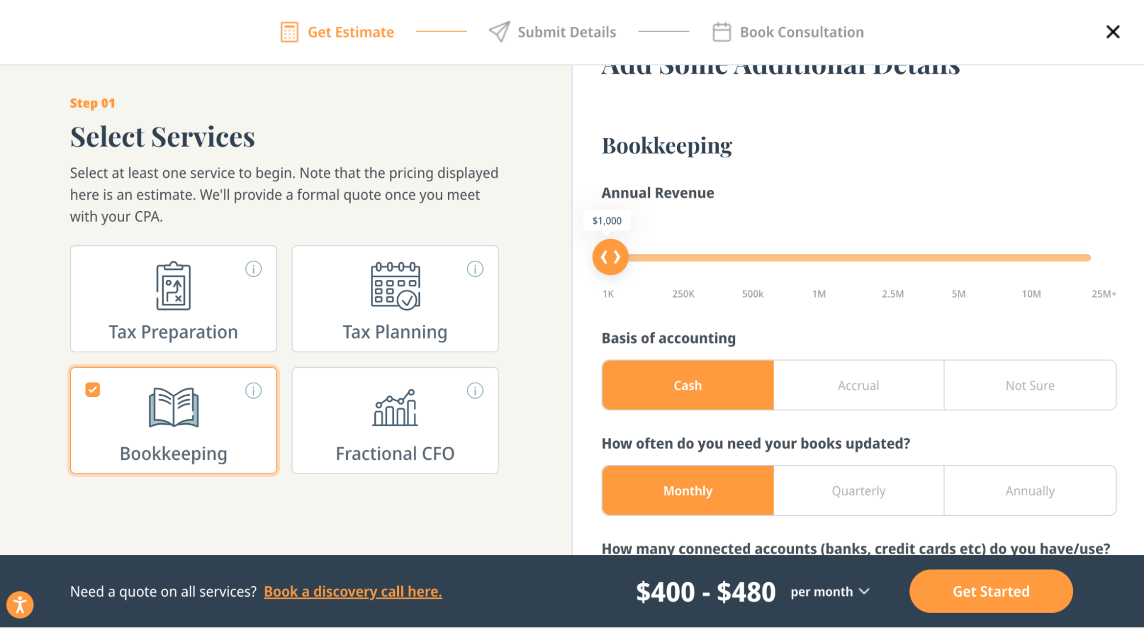The width and height of the screenshot is (1144, 628).
Task: Uncheck the Bookkeeping service checkbox
Action: pyautogui.click(x=93, y=389)
